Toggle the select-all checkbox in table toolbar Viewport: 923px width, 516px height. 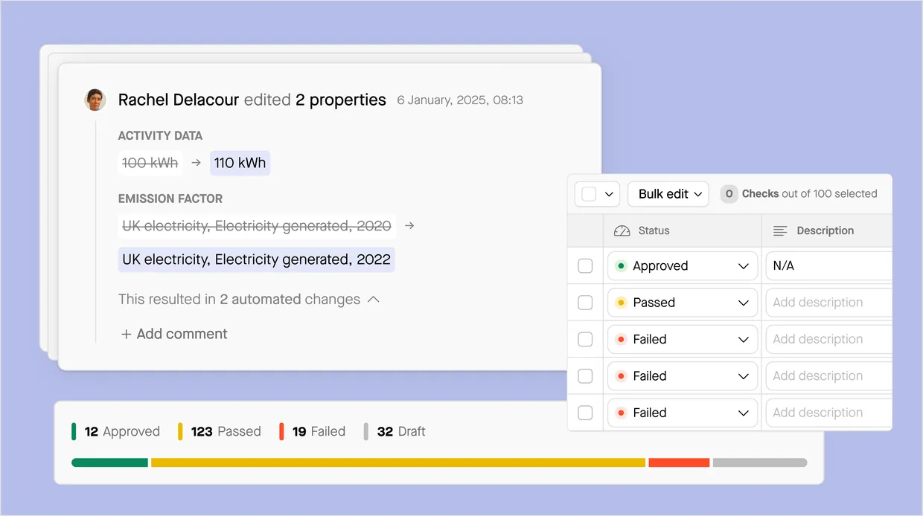[589, 194]
